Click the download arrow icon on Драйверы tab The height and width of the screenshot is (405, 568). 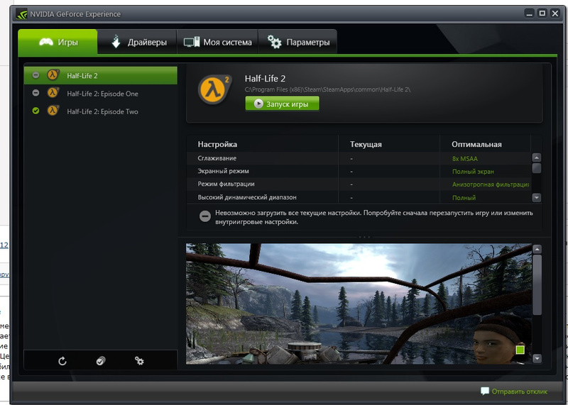click(116, 42)
